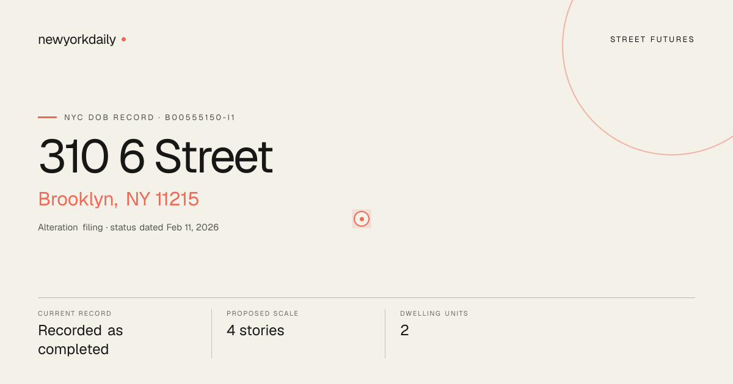The image size is (733, 384).
Task: Select the 310 6 Street heading
Action: click(x=156, y=157)
